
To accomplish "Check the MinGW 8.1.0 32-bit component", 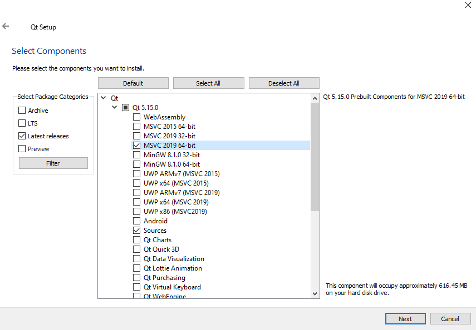I will click(136, 154).
